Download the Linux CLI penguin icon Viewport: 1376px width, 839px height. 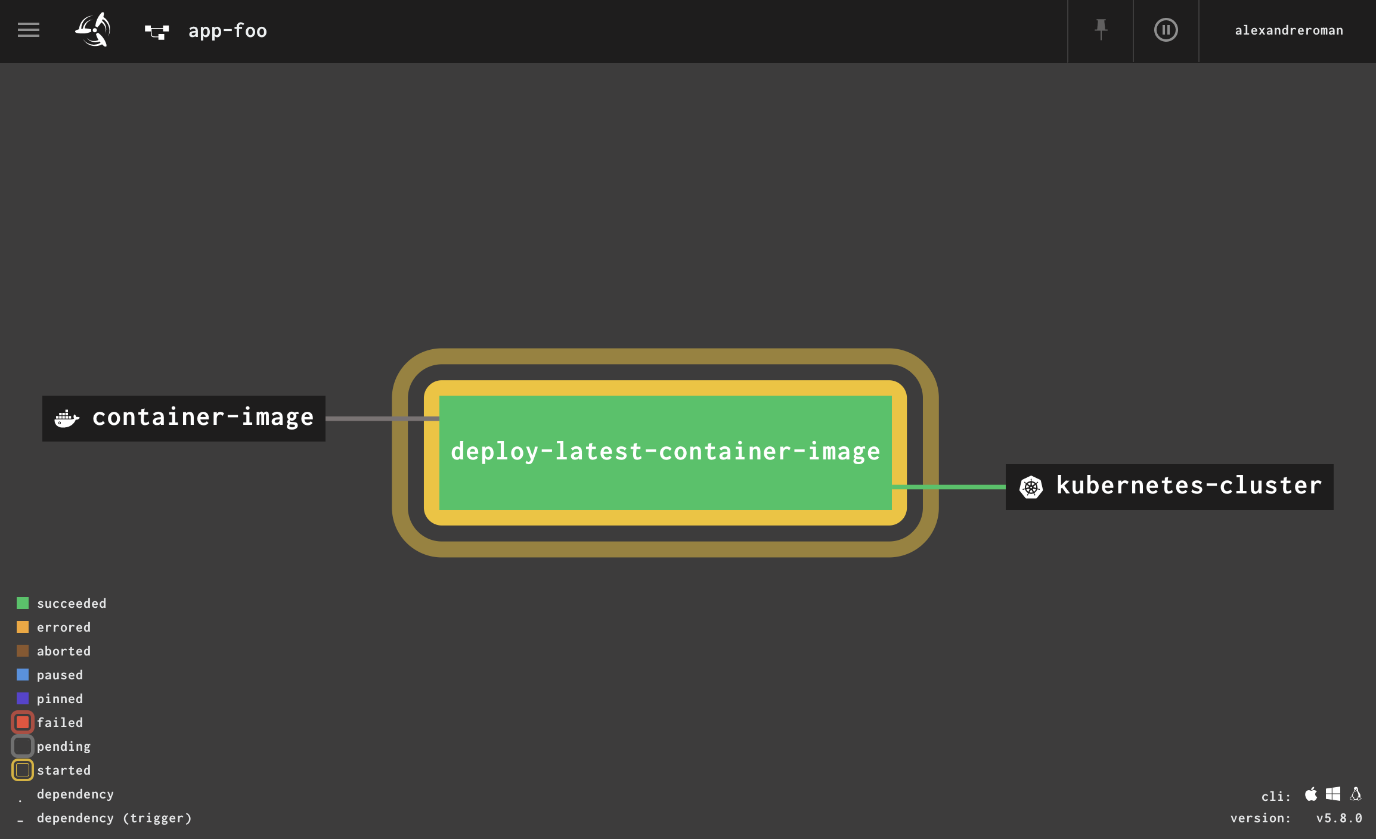1356,794
